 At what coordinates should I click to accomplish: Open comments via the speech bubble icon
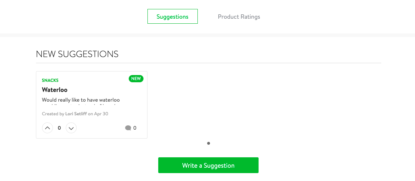128,128
